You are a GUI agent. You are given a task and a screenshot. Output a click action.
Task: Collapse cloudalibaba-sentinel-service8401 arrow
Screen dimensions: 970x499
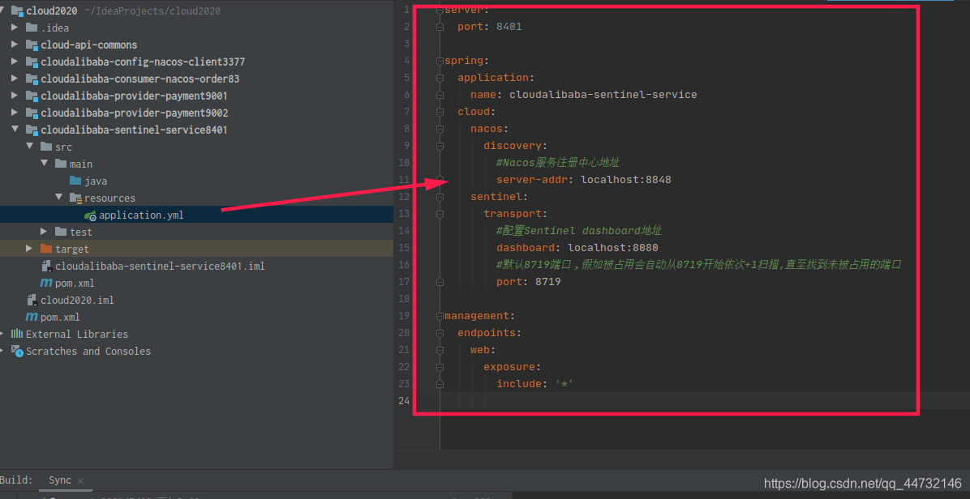coord(15,130)
